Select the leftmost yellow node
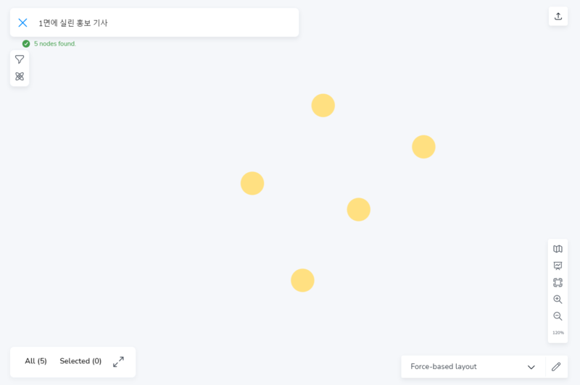 coord(252,183)
